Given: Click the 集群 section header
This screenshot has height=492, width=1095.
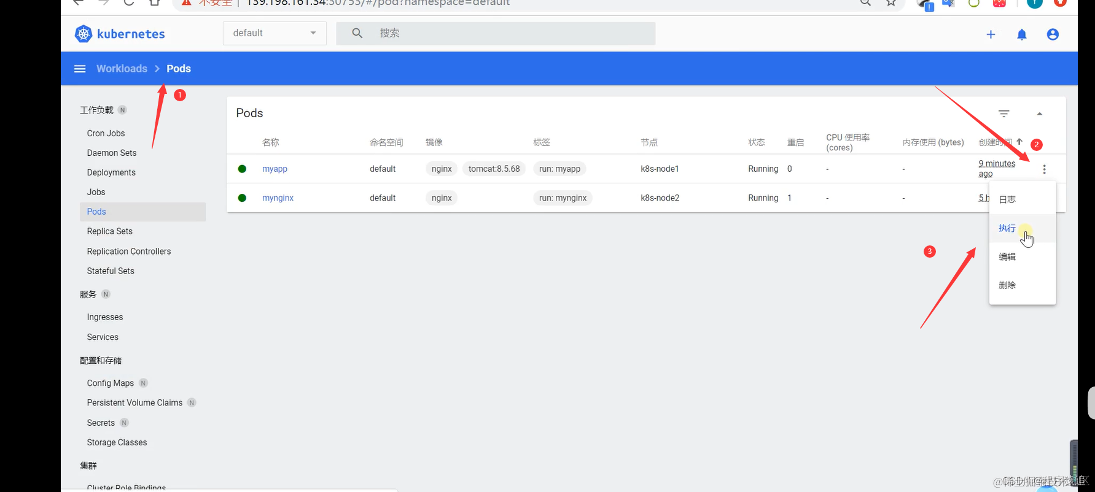Looking at the screenshot, I should point(88,466).
